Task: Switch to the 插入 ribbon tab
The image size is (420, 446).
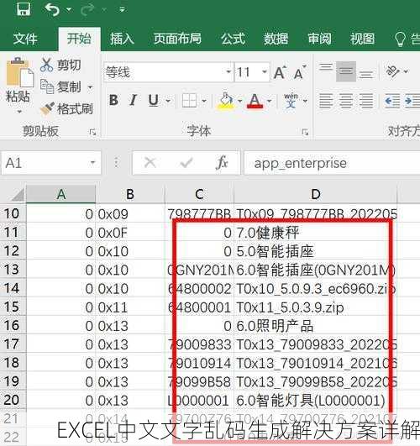Action: coord(123,39)
